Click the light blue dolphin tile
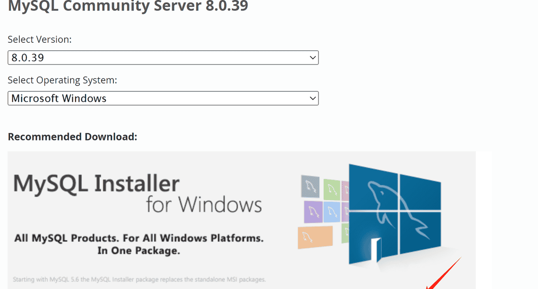 (x=332, y=212)
